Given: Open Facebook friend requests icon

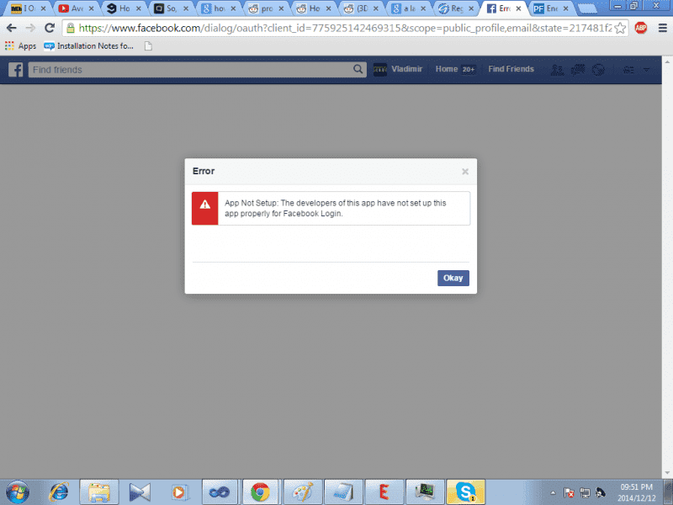Looking at the screenshot, I should coord(557,70).
